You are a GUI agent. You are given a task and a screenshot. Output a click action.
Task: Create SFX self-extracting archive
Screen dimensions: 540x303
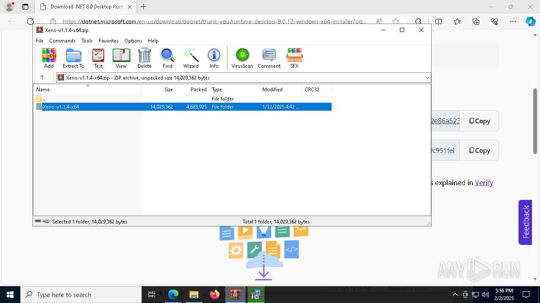pyautogui.click(x=294, y=58)
